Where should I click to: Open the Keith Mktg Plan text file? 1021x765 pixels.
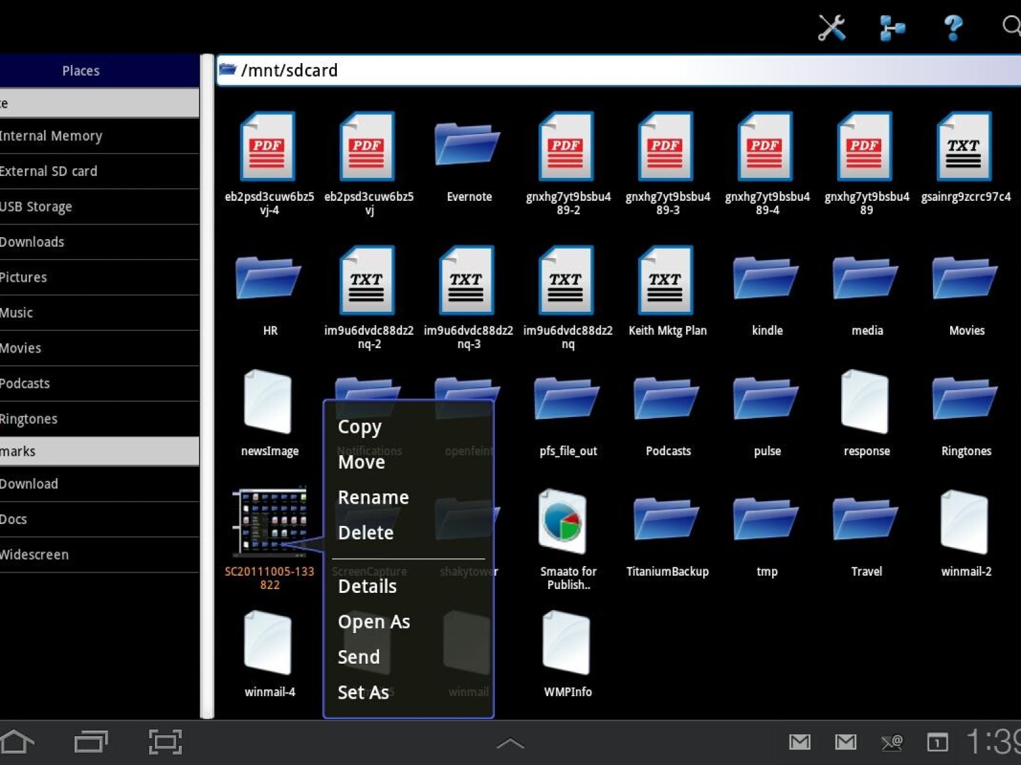[667, 280]
